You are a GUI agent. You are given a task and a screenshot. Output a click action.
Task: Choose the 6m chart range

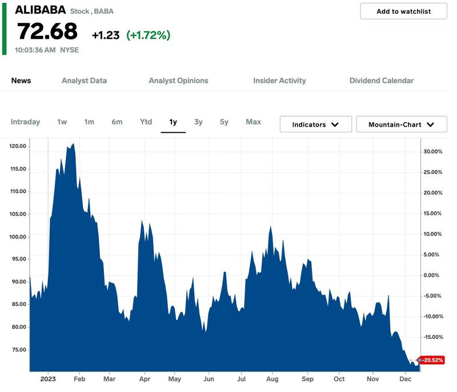117,122
